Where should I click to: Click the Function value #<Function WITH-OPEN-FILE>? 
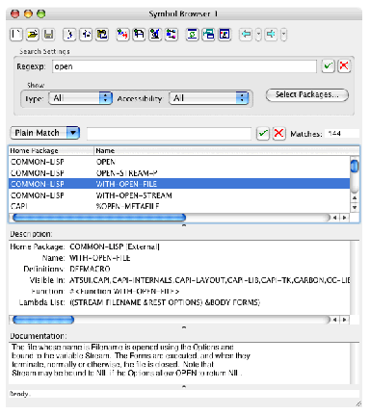124,291
